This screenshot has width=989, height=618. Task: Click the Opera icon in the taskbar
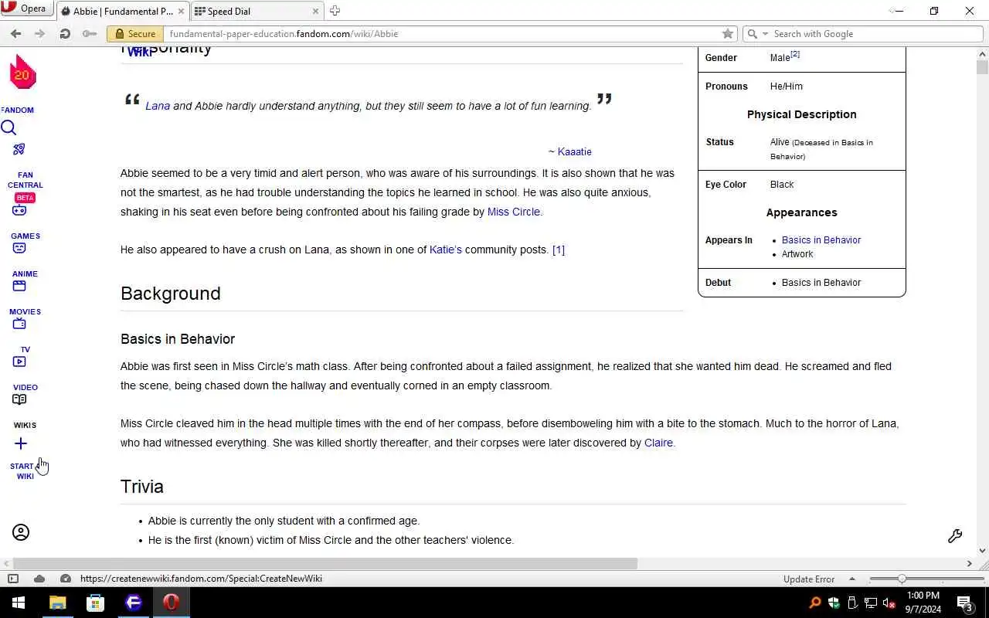pos(172,603)
